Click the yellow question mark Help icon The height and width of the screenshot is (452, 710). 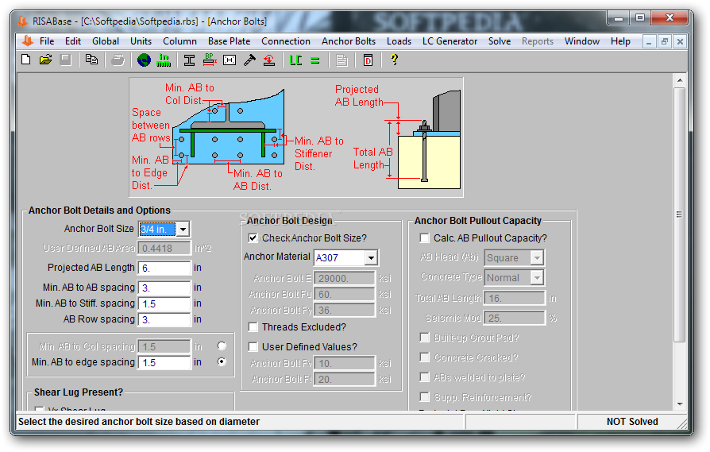coord(395,60)
